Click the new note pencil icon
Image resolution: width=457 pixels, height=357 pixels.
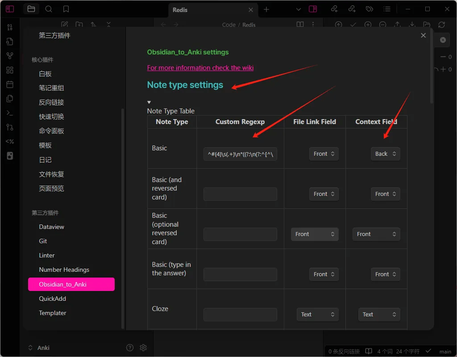coord(64,25)
